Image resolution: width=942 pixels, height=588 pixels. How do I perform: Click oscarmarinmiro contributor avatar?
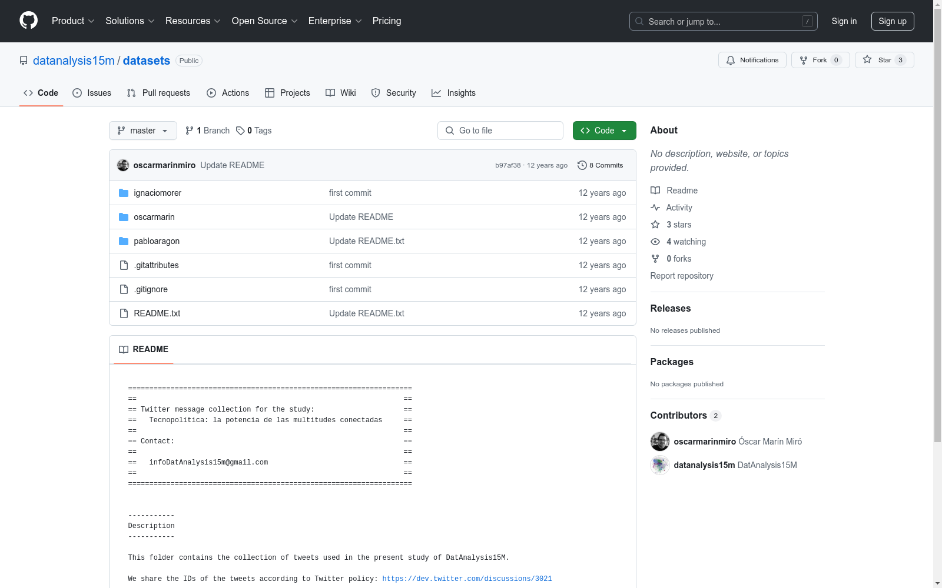[660, 442]
